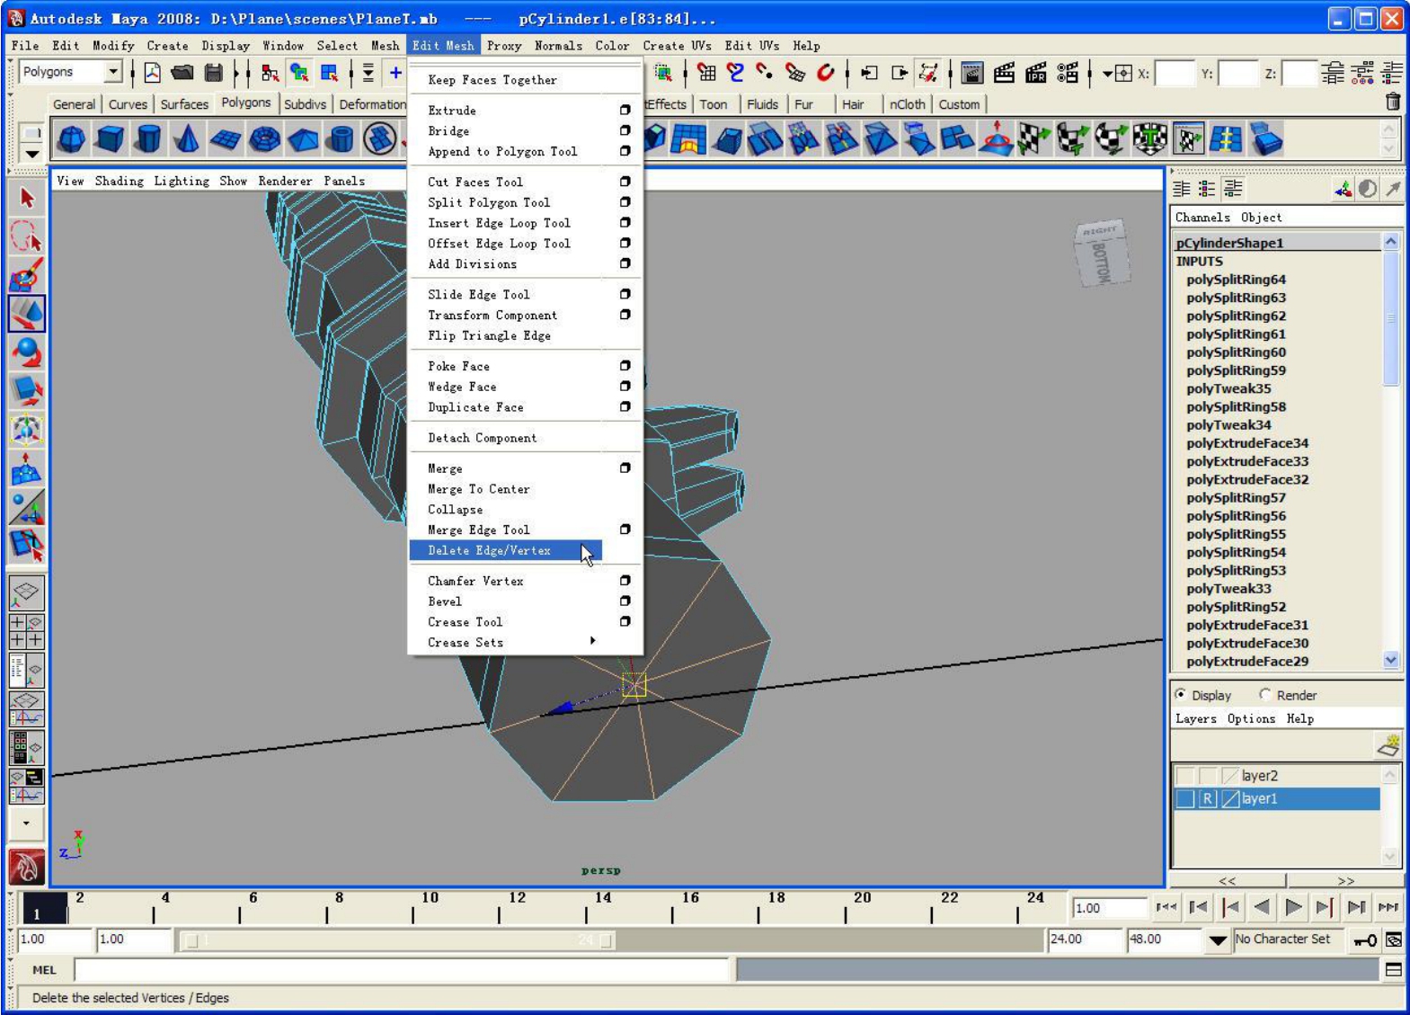
Task: Toggle visibility box of layer2
Action: (x=1185, y=775)
